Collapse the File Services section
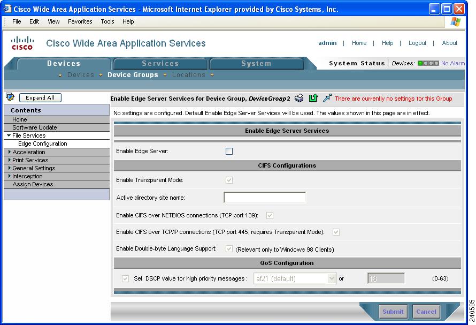 (9, 135)
